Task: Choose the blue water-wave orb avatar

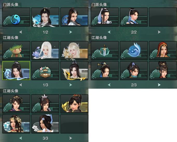Action: tap(134, 50)
